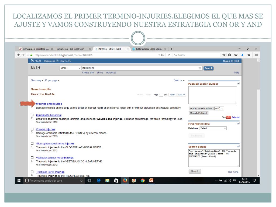Click the site info icon in the address bar
This screenshot has height=207, width=276.
(28, 55)
